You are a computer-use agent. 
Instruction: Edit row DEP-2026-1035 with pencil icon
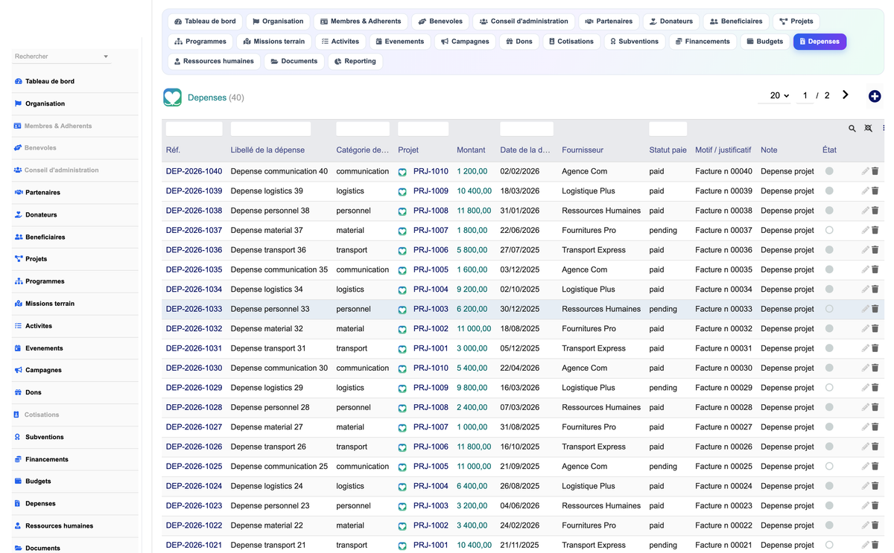[865, 269]
